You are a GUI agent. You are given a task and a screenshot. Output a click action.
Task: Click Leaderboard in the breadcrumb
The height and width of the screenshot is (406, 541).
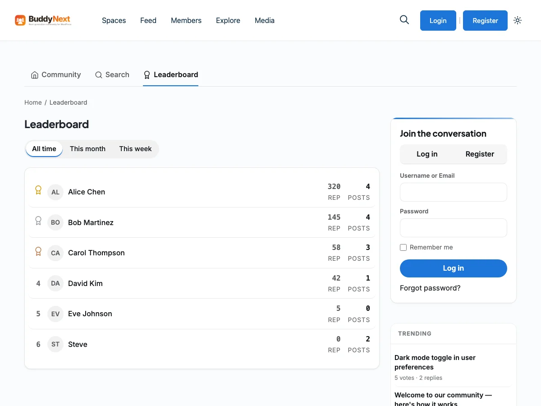(x=69, y=102)
